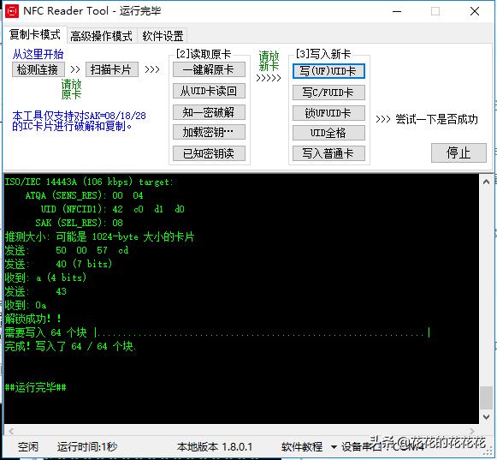Viewport: 497px width, 460px height.
Task: Click the UID全格 button
Action: 328,133
